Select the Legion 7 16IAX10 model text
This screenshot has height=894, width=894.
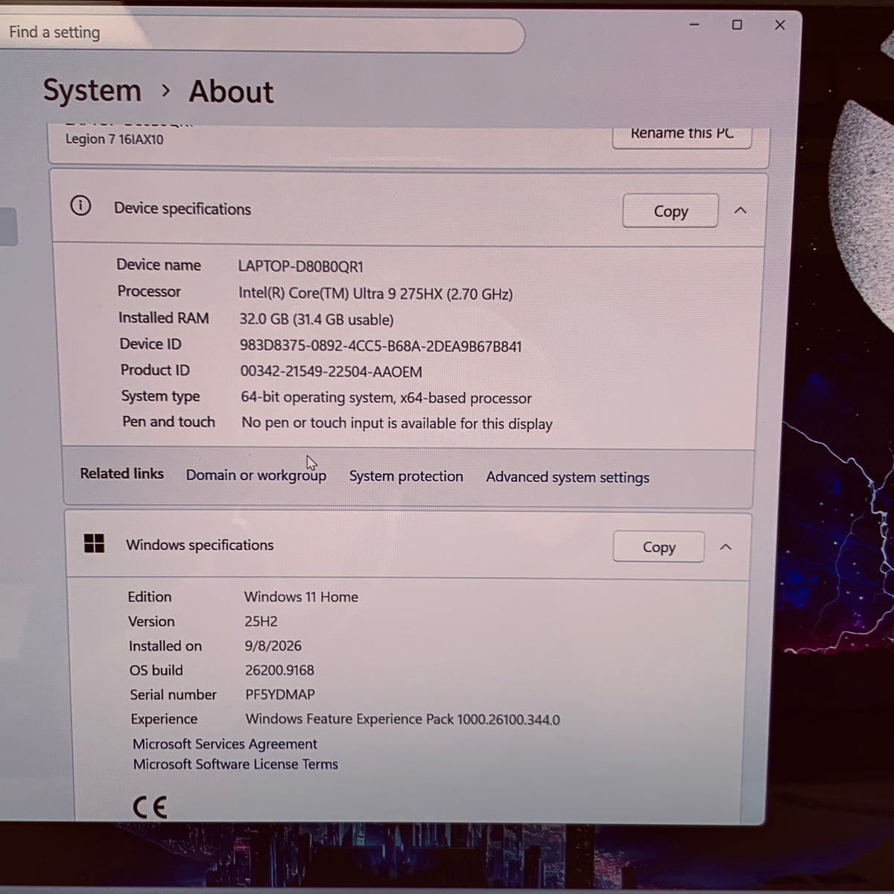pos(114,139)
